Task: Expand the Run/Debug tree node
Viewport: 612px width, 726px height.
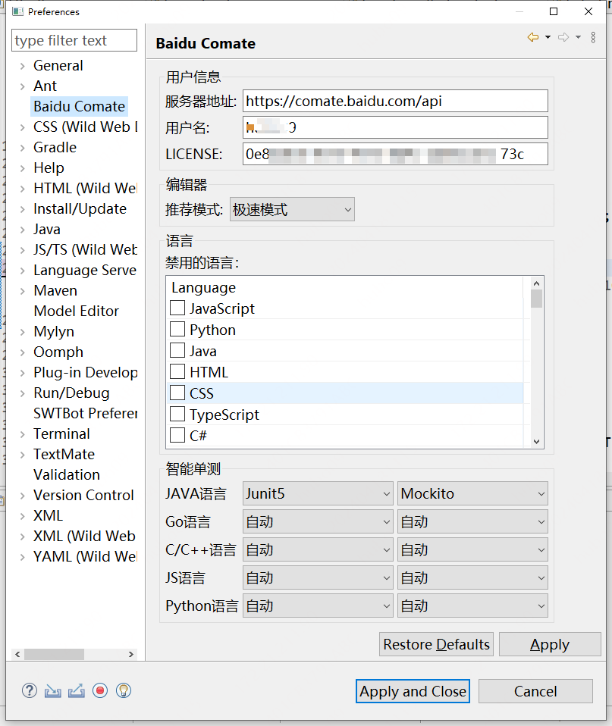Action: coord(22,393)
